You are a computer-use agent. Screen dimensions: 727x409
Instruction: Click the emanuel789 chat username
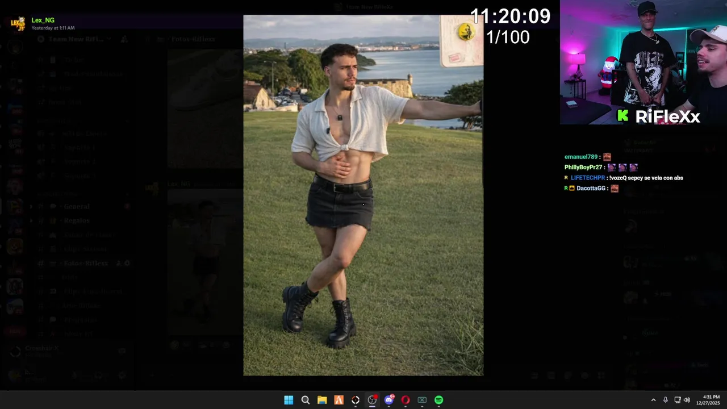coord(581,157)
